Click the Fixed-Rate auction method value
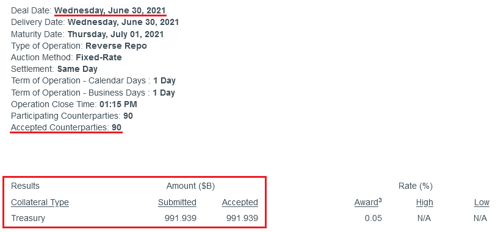Image resolution: width=501 pixels, height=232 pixels. (99, 58)
